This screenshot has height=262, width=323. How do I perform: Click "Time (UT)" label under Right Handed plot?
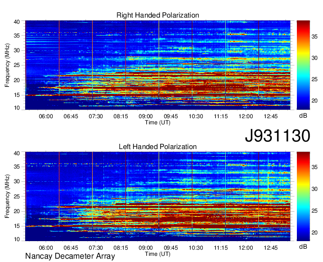[x=158, y=122]
